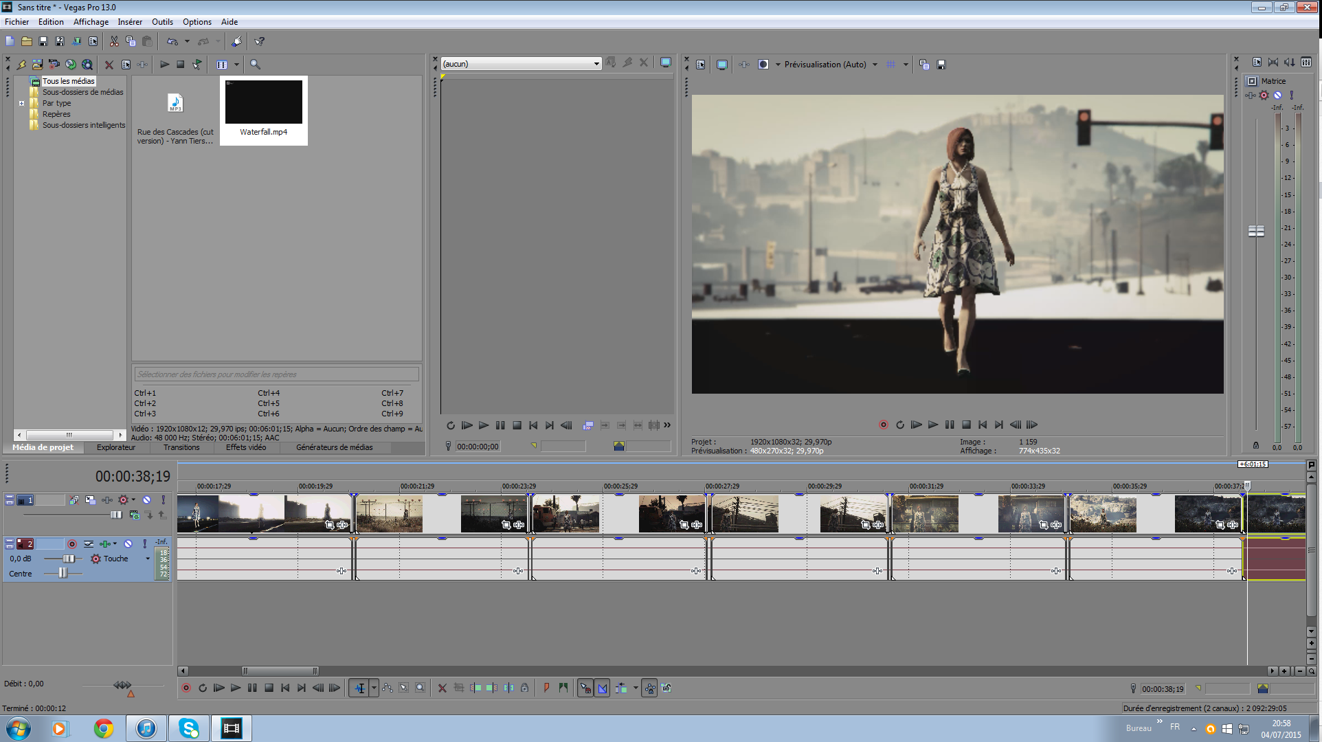
Task: Open the Insérer menu
Action: click(x=129, y=22)
